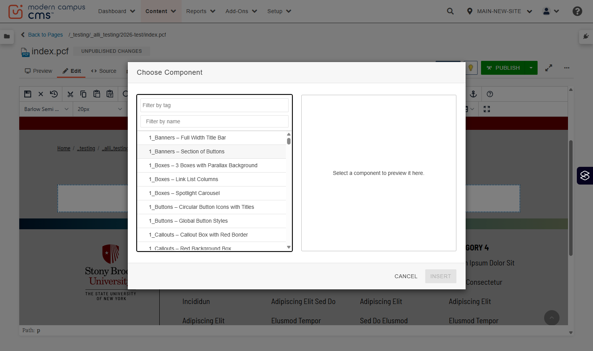Select 1_Buttons – Global Button Styles component
The image size is (593, 351).
pyautogui.click(x=212, y=221)
